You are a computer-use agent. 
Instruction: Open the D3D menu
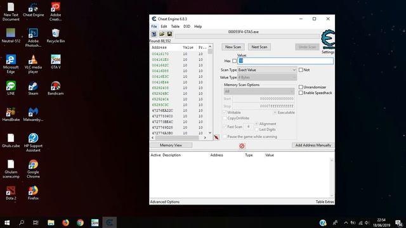click(x=187, y=27)
